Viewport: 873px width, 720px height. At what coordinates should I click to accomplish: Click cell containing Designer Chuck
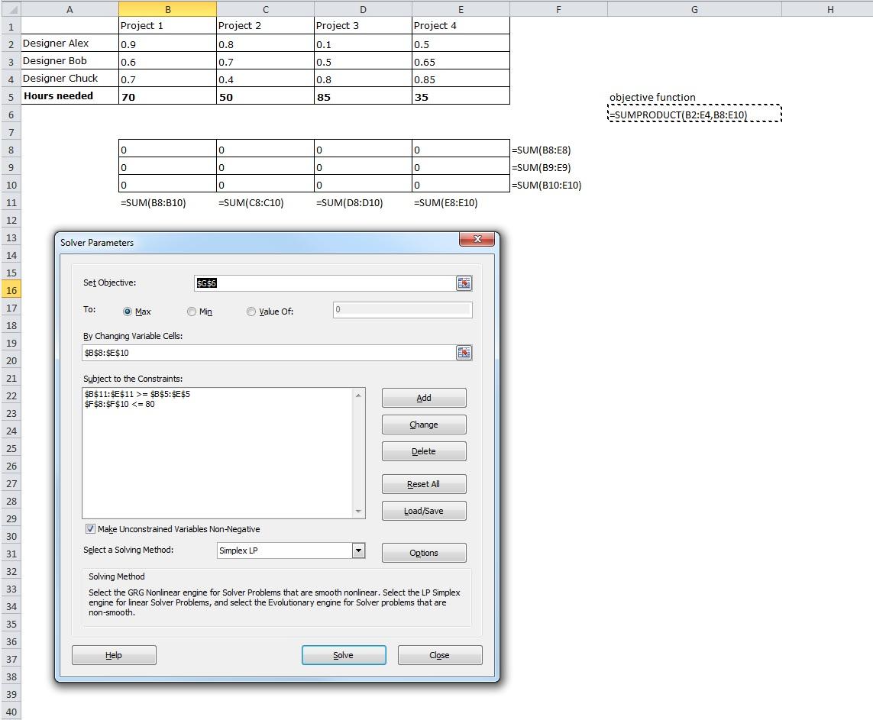pyautogui.click(x=70, y=79)
